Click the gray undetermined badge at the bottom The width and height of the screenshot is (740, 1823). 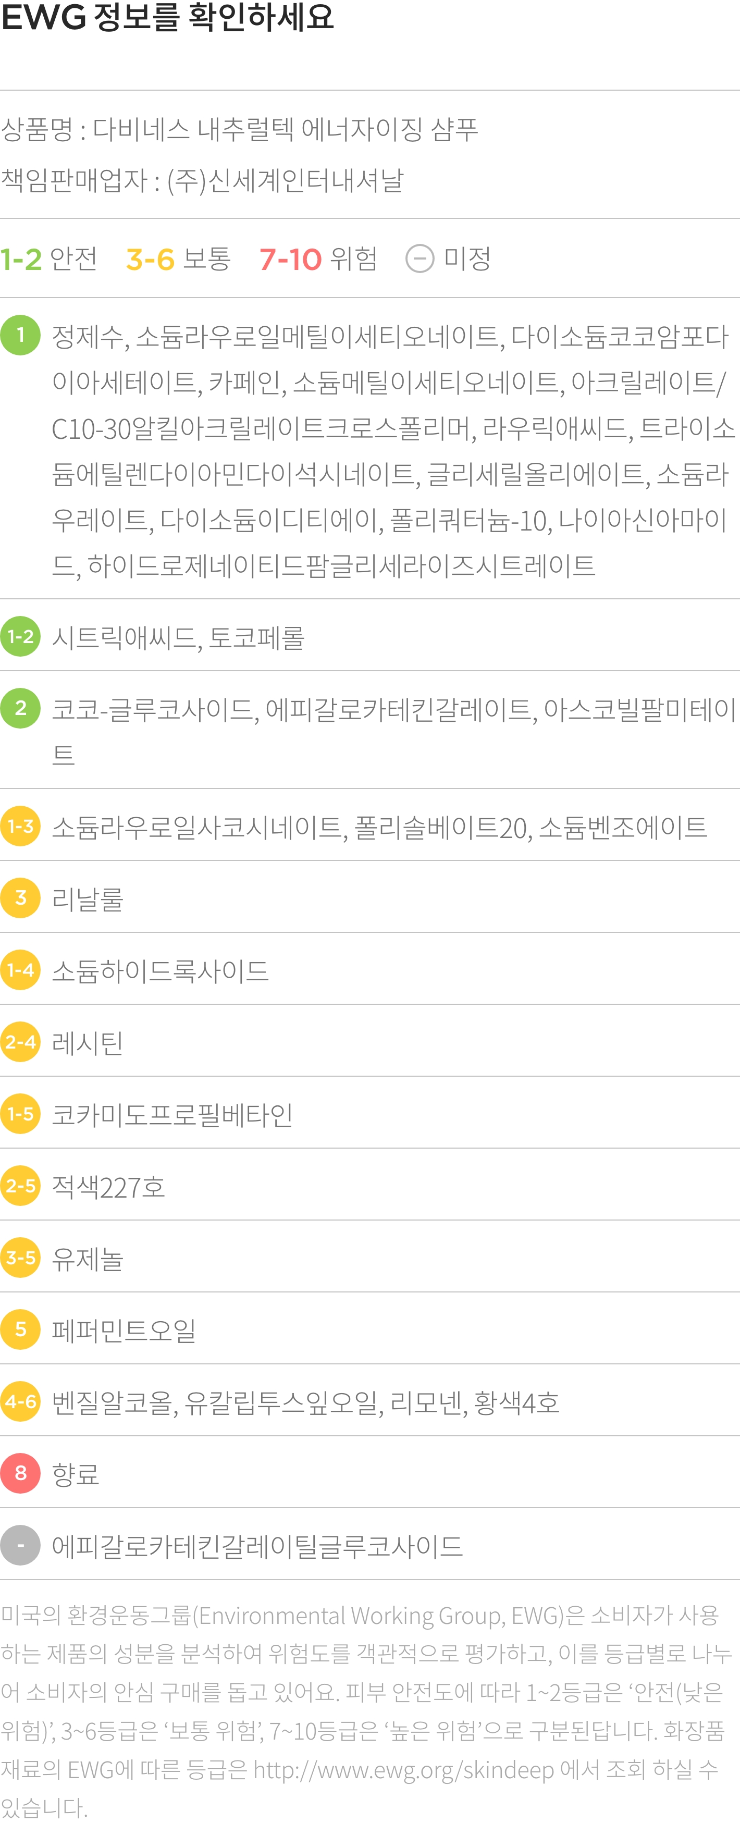pos(20,1545)
